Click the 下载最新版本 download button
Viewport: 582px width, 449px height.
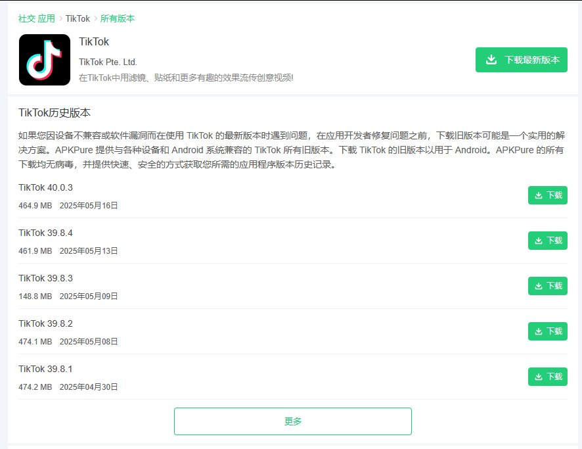pos(521,60)
